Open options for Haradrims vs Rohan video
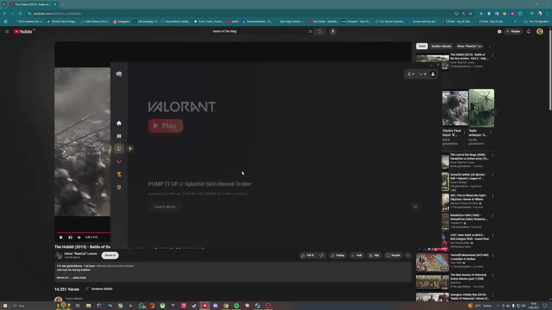Viewport: 552px width, 310px height. point(492,155)
